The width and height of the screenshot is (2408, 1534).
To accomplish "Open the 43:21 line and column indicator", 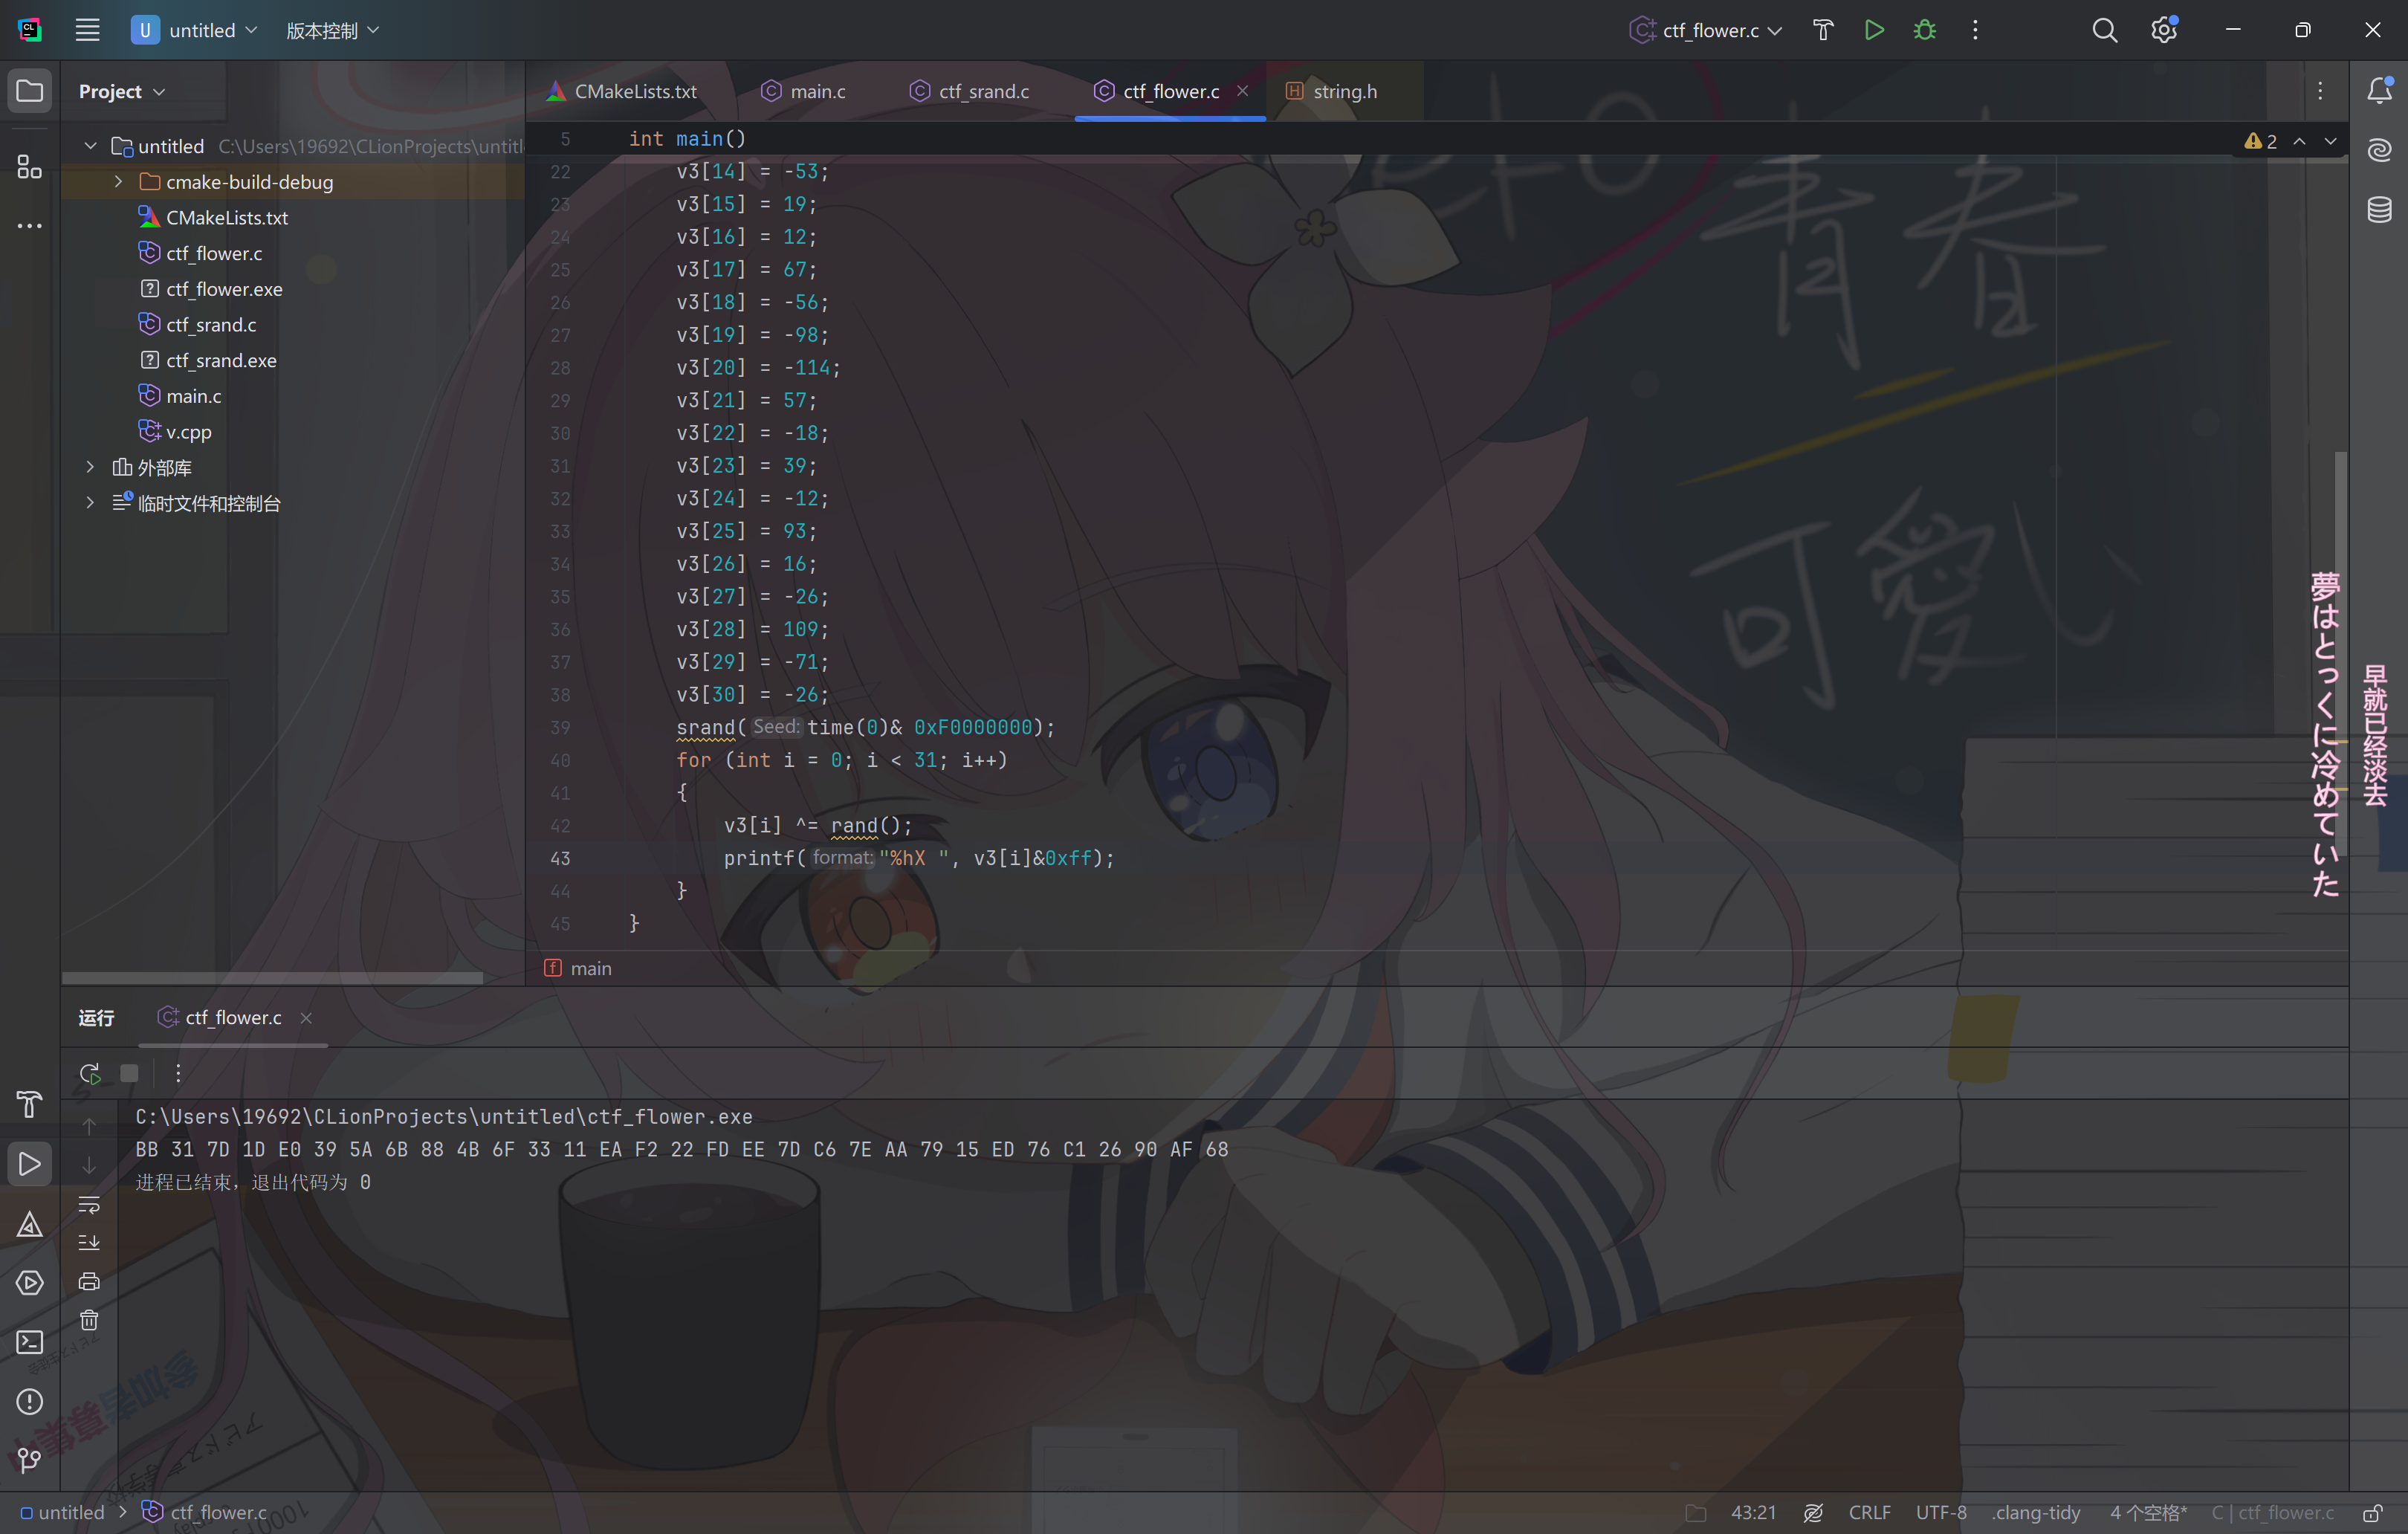I will pos(1753,1512).
